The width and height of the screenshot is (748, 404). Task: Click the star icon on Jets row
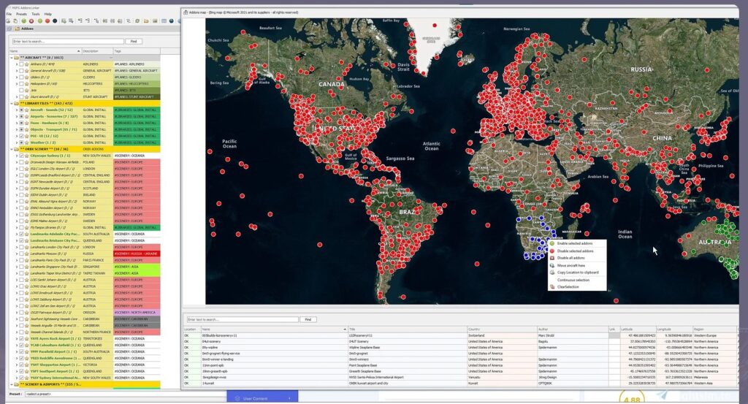pyautogui.click(x=27, y=90)
